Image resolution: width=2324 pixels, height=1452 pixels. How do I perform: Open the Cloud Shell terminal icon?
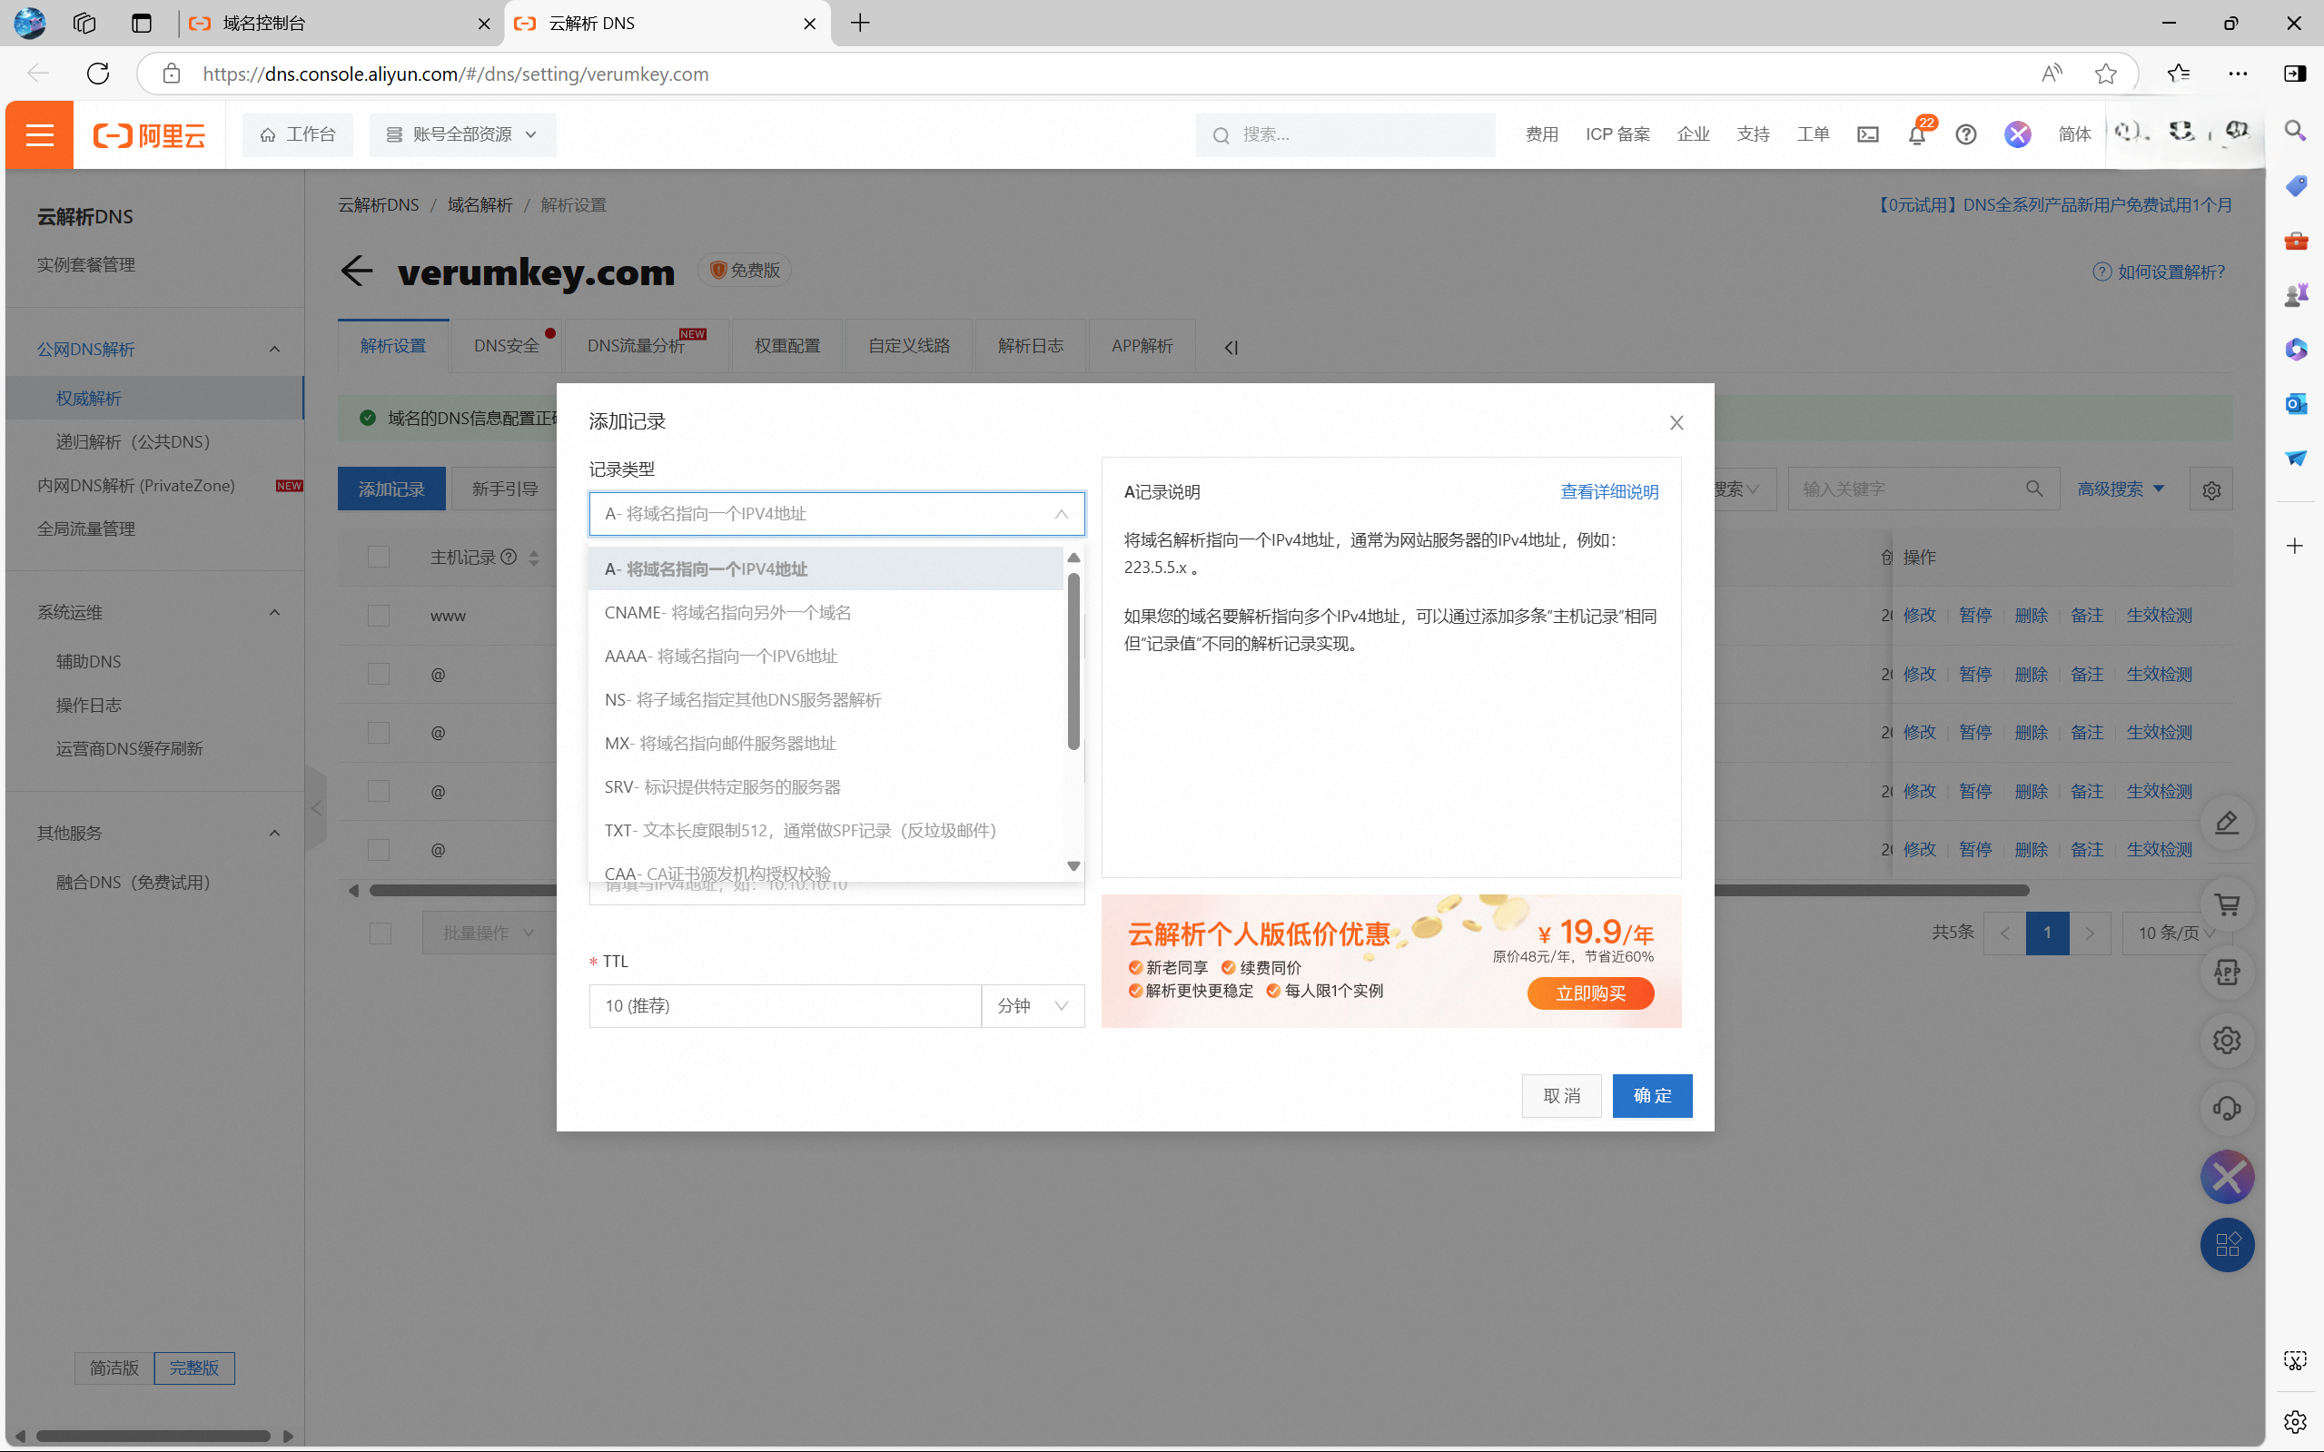[x=1868, y=134]
